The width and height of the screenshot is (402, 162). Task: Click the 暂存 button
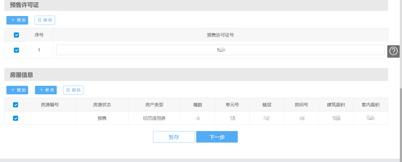[x=174, y=137]
